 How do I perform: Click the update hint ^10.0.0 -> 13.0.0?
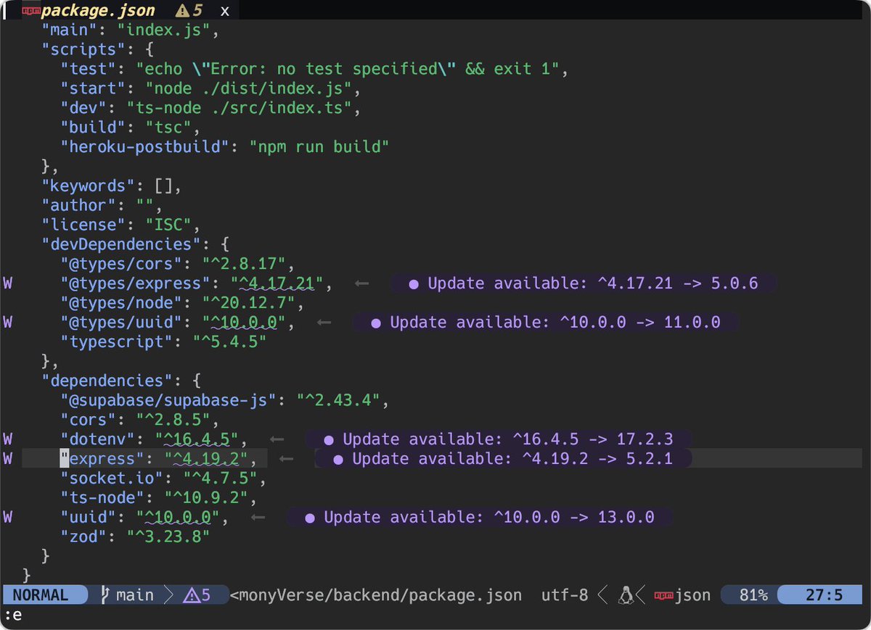480,518
